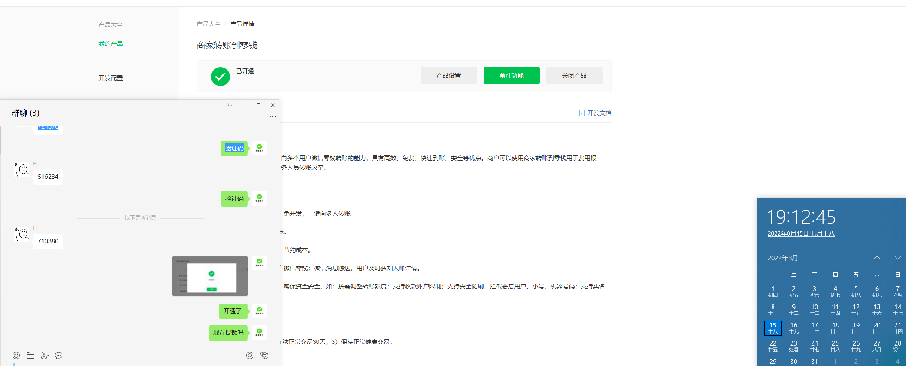The height and width of the screenshot is (366, 906).
Task: Click H's avatar beside 710880
Action: 22,234
